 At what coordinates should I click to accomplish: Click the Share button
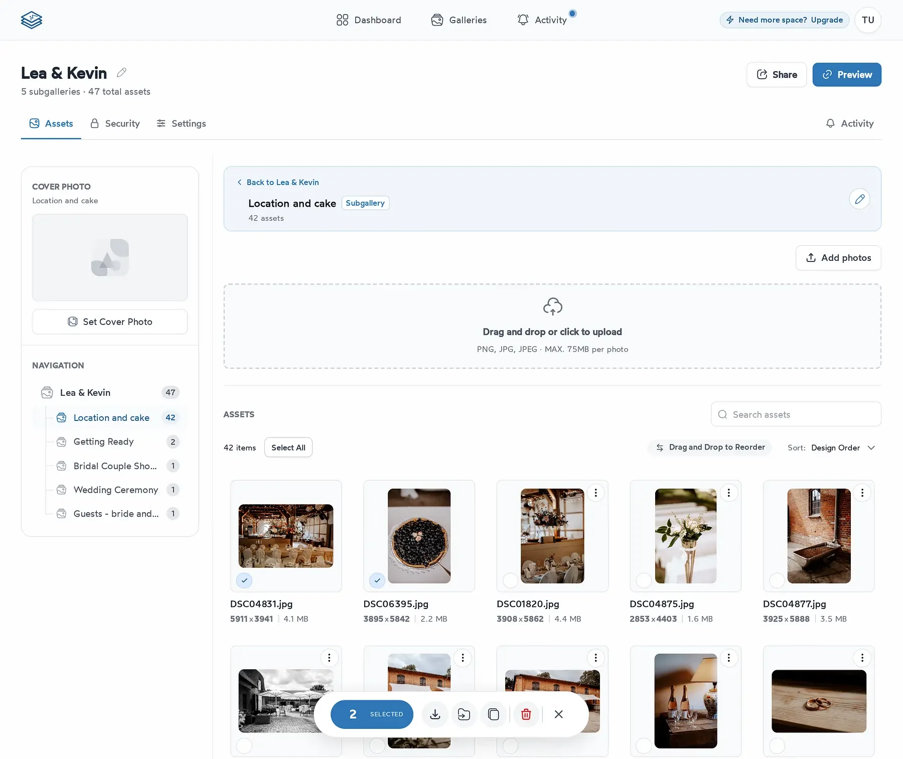point(777,75)
